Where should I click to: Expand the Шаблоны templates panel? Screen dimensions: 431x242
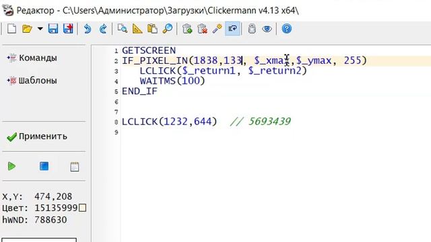32,81
